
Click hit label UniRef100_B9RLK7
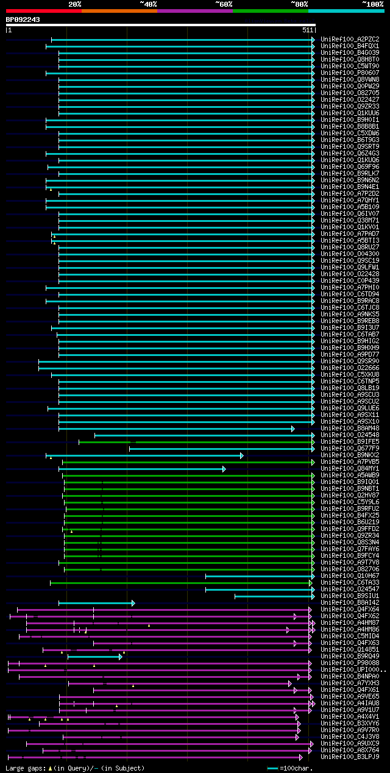(350, 173)
